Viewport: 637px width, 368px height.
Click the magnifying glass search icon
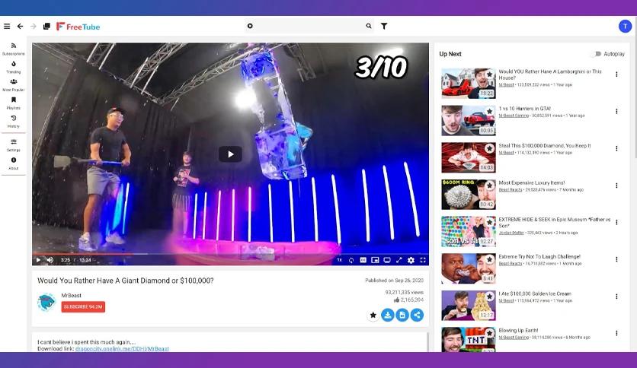[369, 26]
